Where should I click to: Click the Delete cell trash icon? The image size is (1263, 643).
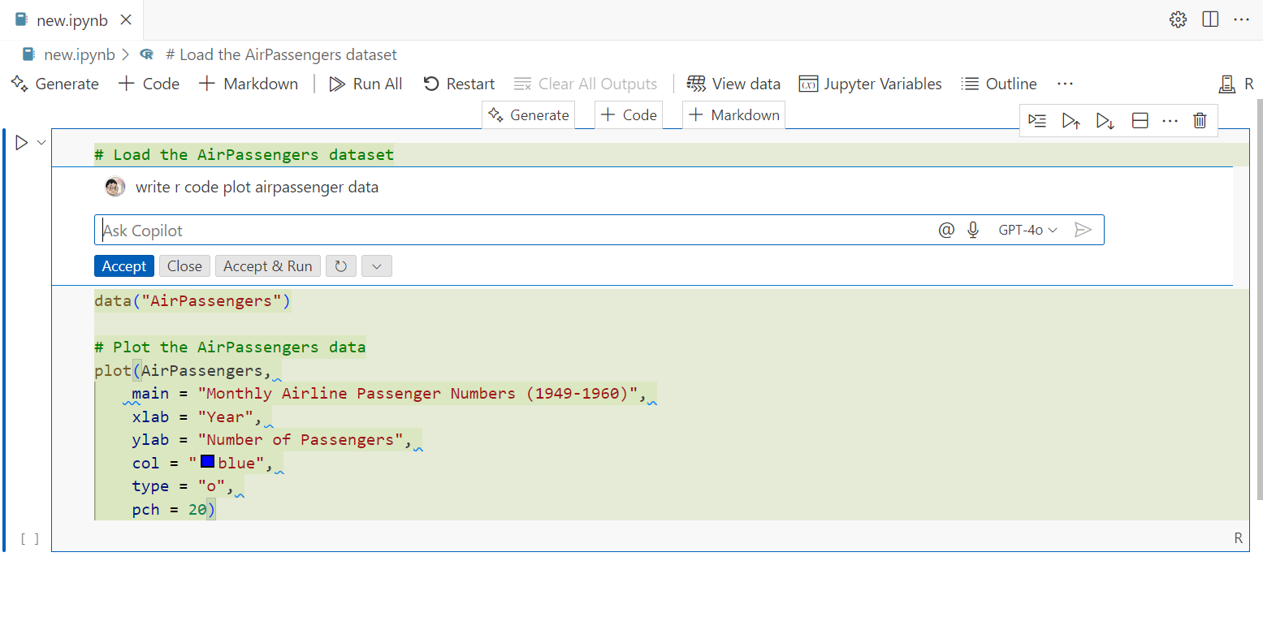[1200, 121]
